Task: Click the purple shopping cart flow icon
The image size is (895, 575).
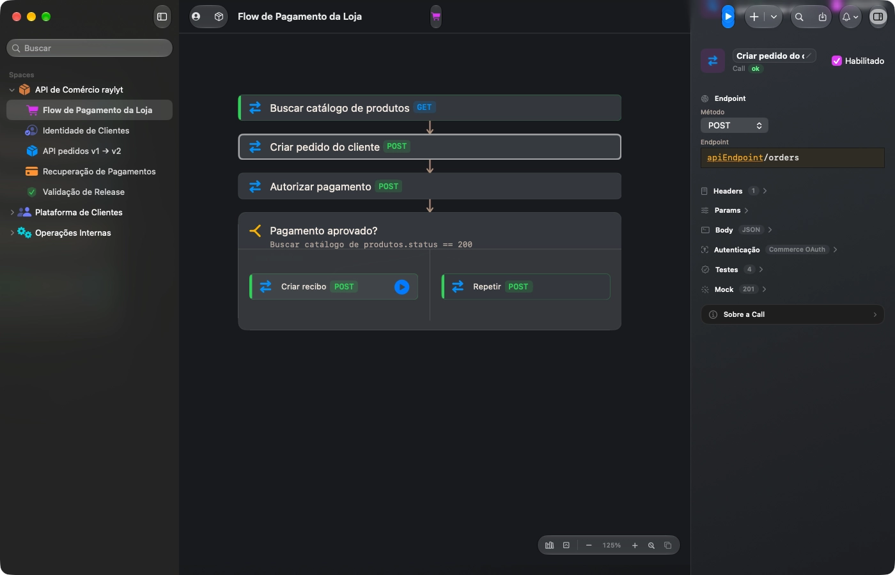Action: pyautogui.click(x=436, y=17)
